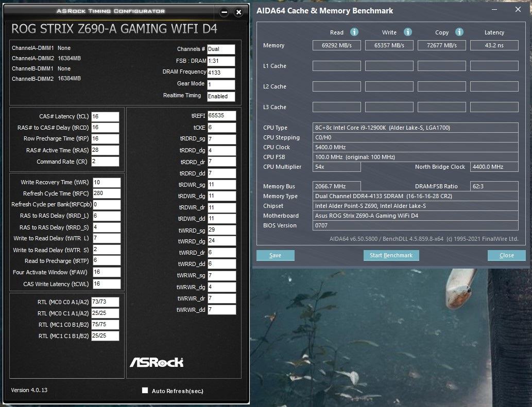
Task: Click the L3 Cache Latency result box
Action: click(x=494, y=107)
